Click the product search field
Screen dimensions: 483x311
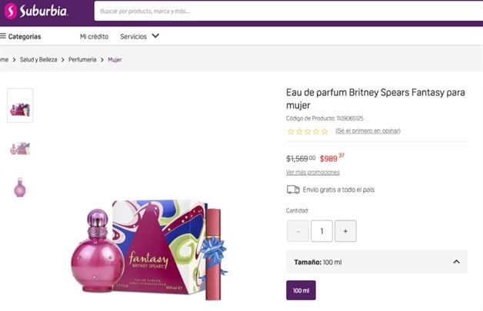tap(285, 12)
